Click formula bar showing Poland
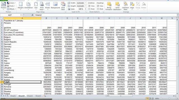 (105, 15)
